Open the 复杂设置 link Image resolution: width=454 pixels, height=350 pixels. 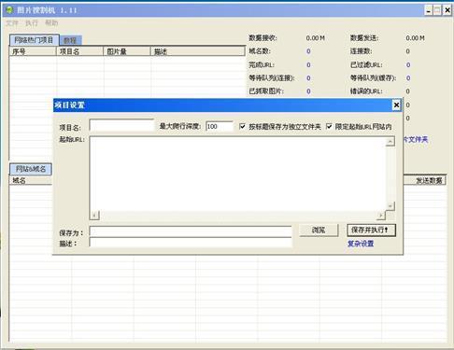pyautogui.click(x=361, y=244)
